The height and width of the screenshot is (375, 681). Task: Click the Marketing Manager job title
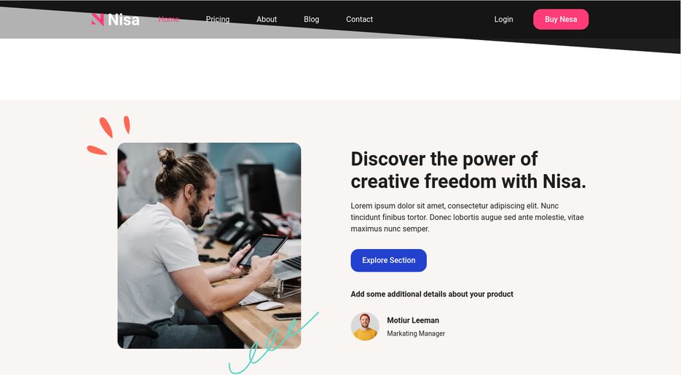pos(416,333)
